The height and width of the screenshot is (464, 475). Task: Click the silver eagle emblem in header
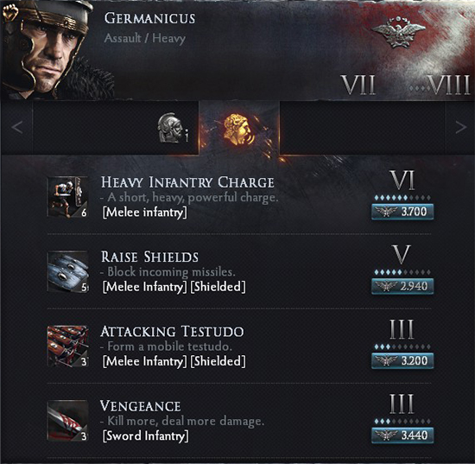[398, 32]
